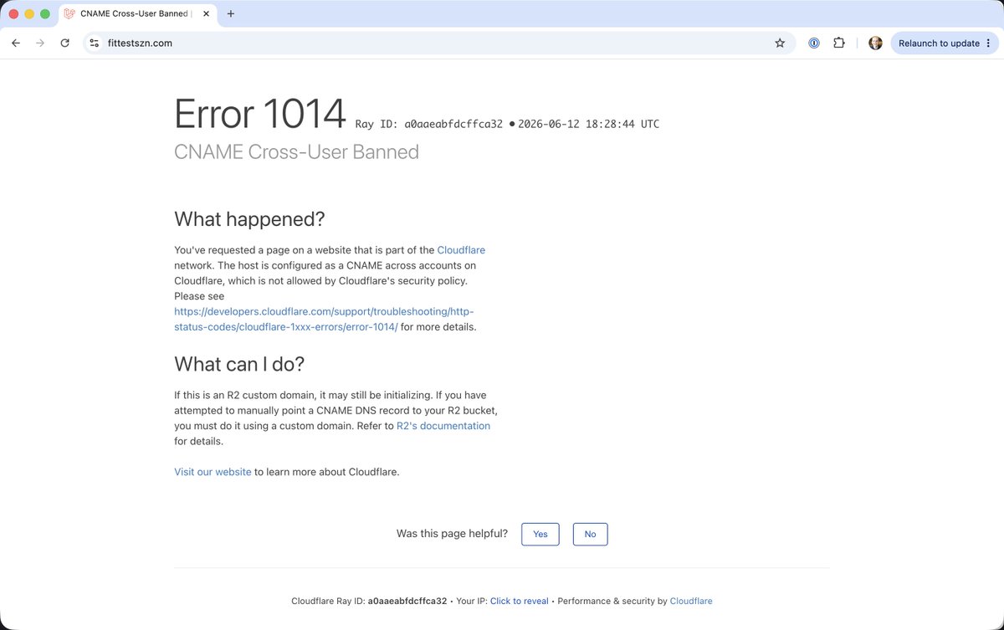The width and height of the screenshot is (1004, 630).
Task: Click the footer Ray ID value
Action: click(407, 601)
